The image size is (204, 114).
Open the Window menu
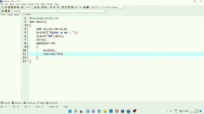[x=50, y=4]
